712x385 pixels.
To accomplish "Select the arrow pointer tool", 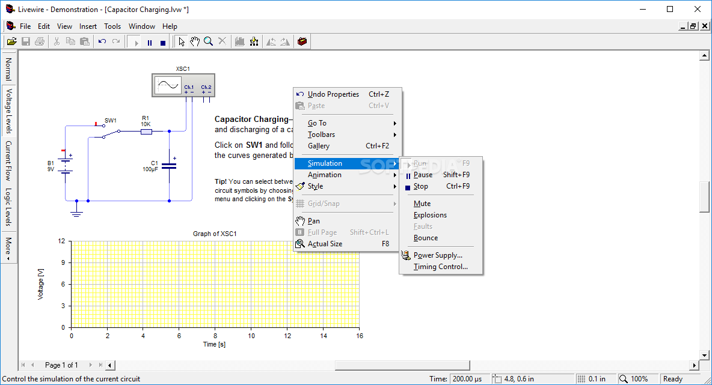I will pos(181,41).
